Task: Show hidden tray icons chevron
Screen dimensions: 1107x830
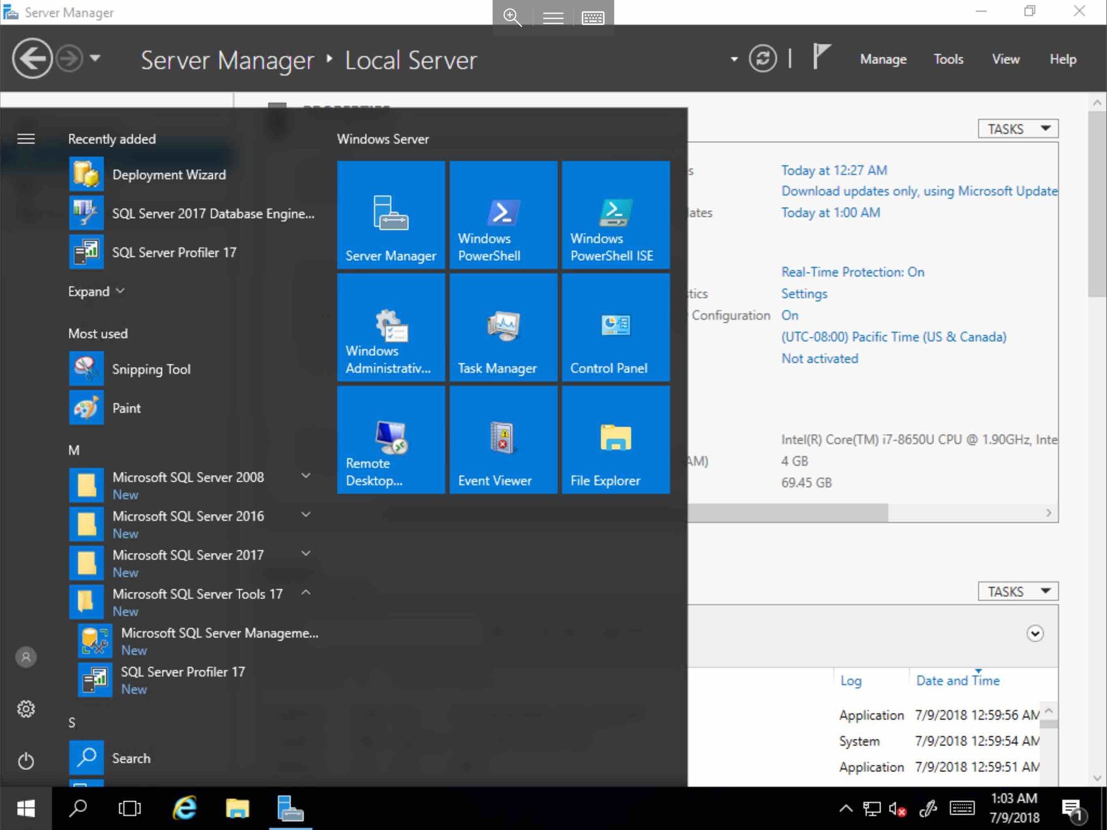Action: click(846, 808)
